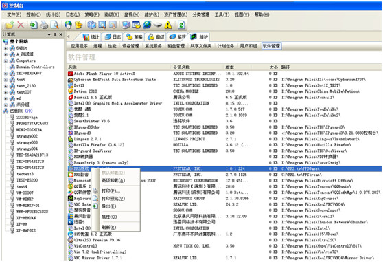This screenshot has width=383, height=262.
Task: Expand the TEC-XENUAN-7 tree node
Action: pos(6,73)
